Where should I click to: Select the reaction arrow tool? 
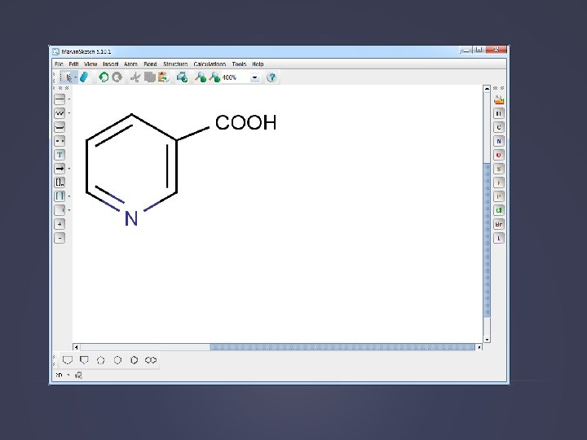60,169
